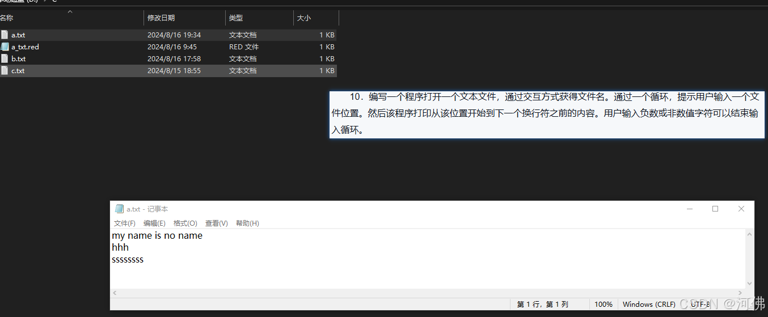The width and height of the screenshot is (768, 317).
Task: Select the a_txt.red file icon
Action: [5, 47]
